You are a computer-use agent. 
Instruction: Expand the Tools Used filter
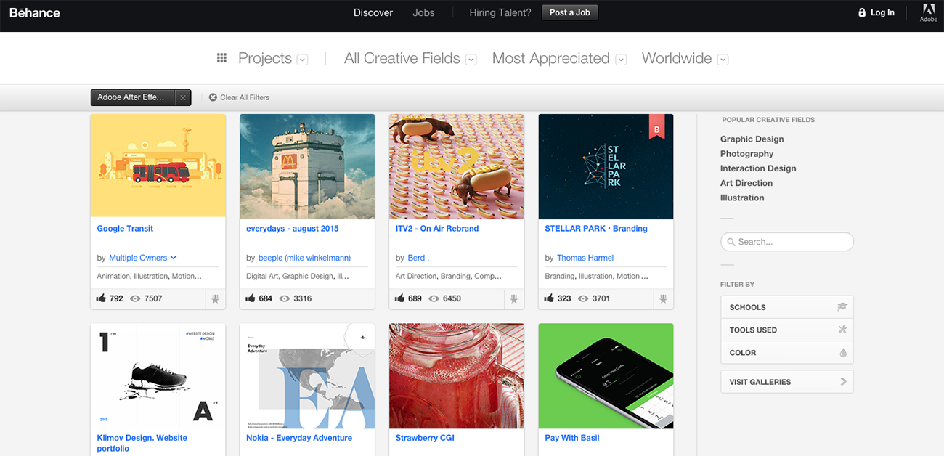(787, 330)
